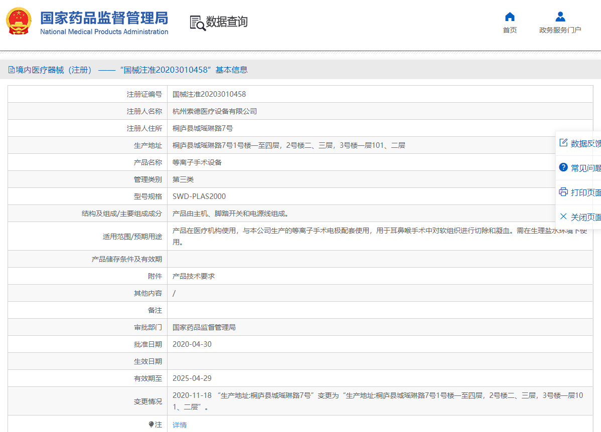Click the lightbulb icon beside 注

(x=151, y=424)
